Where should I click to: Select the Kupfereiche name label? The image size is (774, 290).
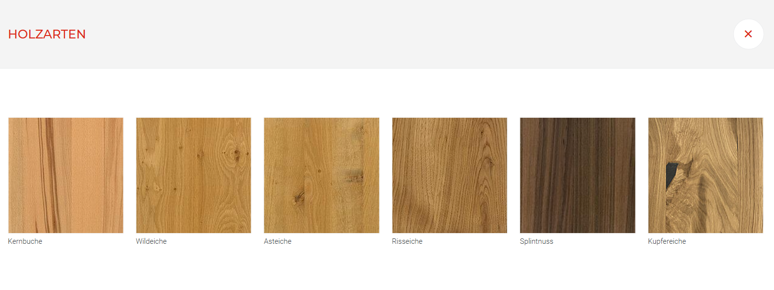point(667,241)
